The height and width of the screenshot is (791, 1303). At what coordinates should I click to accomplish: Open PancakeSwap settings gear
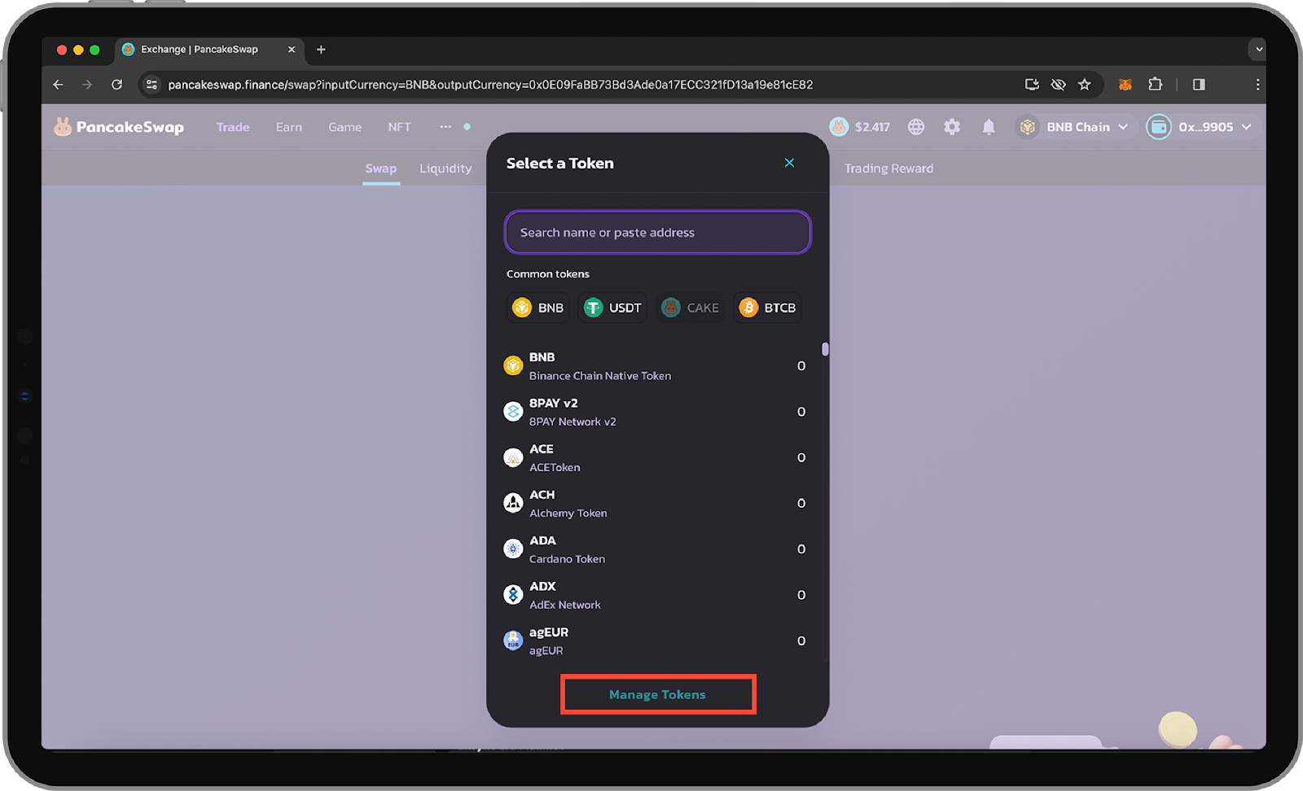coord(952,127)
